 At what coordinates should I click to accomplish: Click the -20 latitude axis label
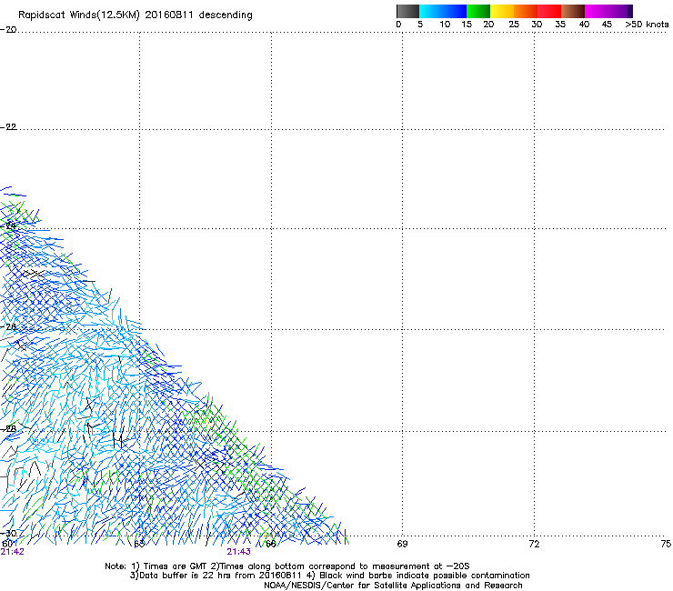pos(8,30)
